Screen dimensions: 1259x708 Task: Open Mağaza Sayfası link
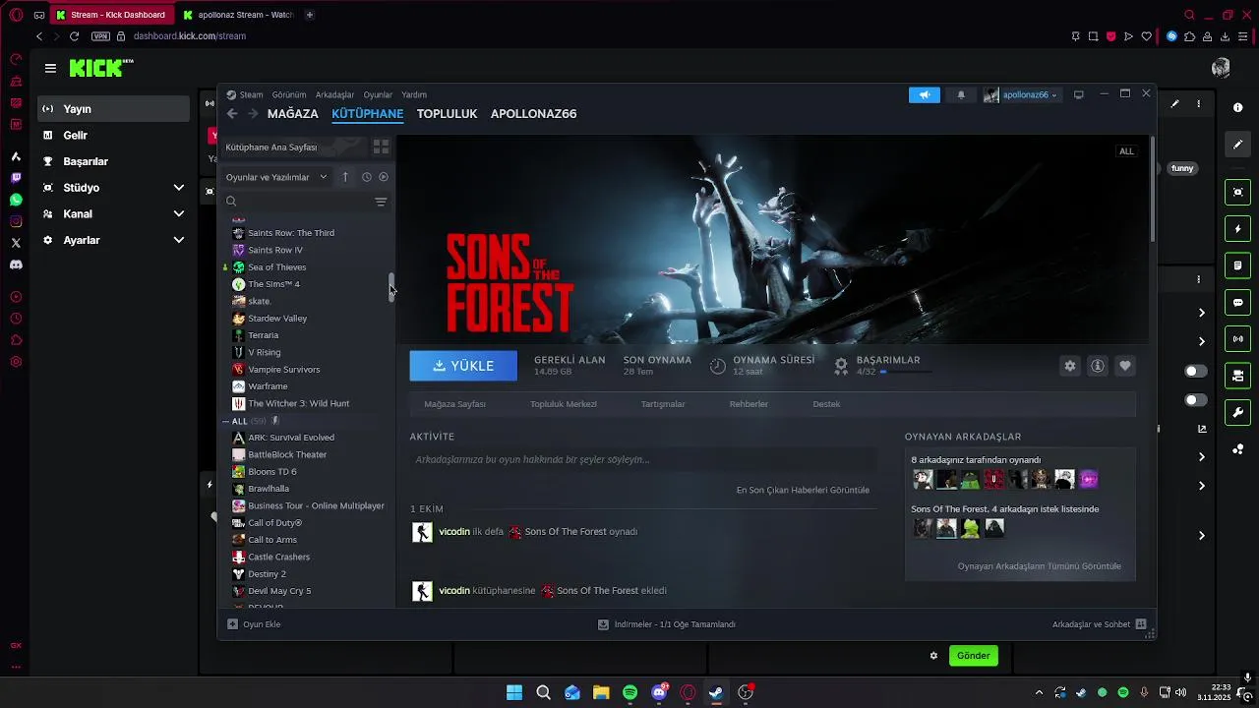coord(454,404)
